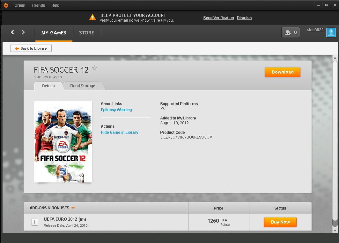Viewport: 339px width, 243px height.
Task: Click the vlad8822 profile avatar
Action: (x=331, y=32)
